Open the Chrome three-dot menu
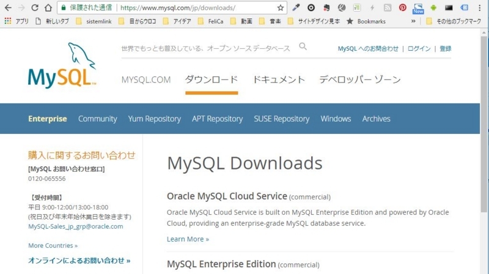The image size is (489, 274). coord(480,8)
